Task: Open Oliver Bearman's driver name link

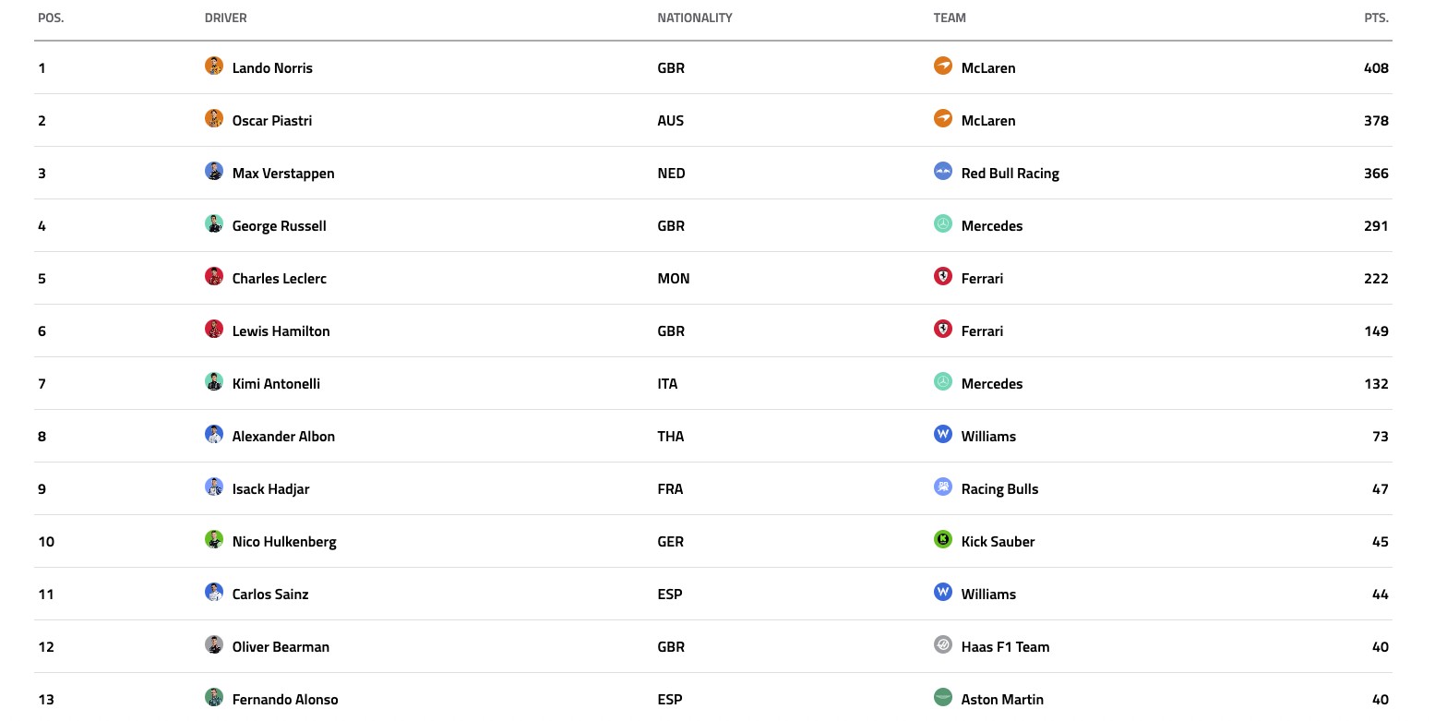Action: pyautogui.click(x=281, y=646)
